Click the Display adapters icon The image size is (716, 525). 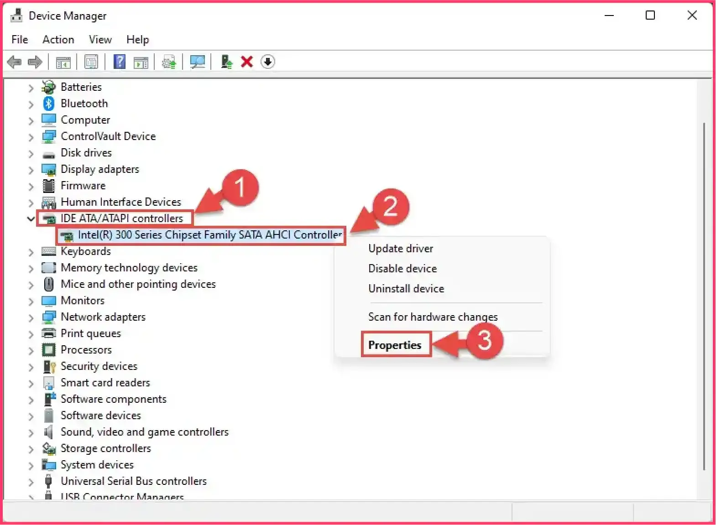48,169
